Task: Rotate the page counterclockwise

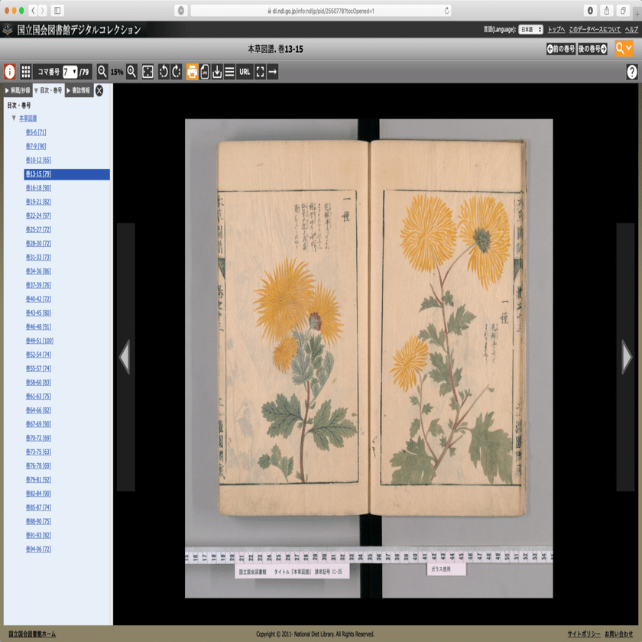Action: [164, 72]
